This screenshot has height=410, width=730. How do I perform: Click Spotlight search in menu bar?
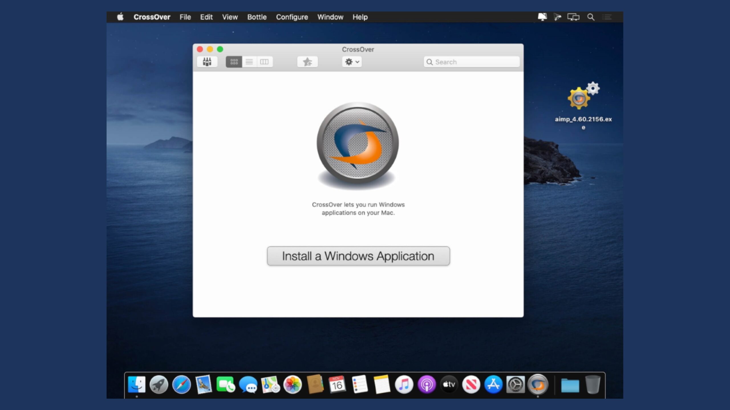(591, 17)
